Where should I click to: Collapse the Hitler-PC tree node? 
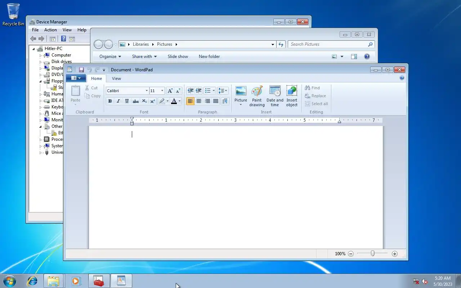click(33, 49)
